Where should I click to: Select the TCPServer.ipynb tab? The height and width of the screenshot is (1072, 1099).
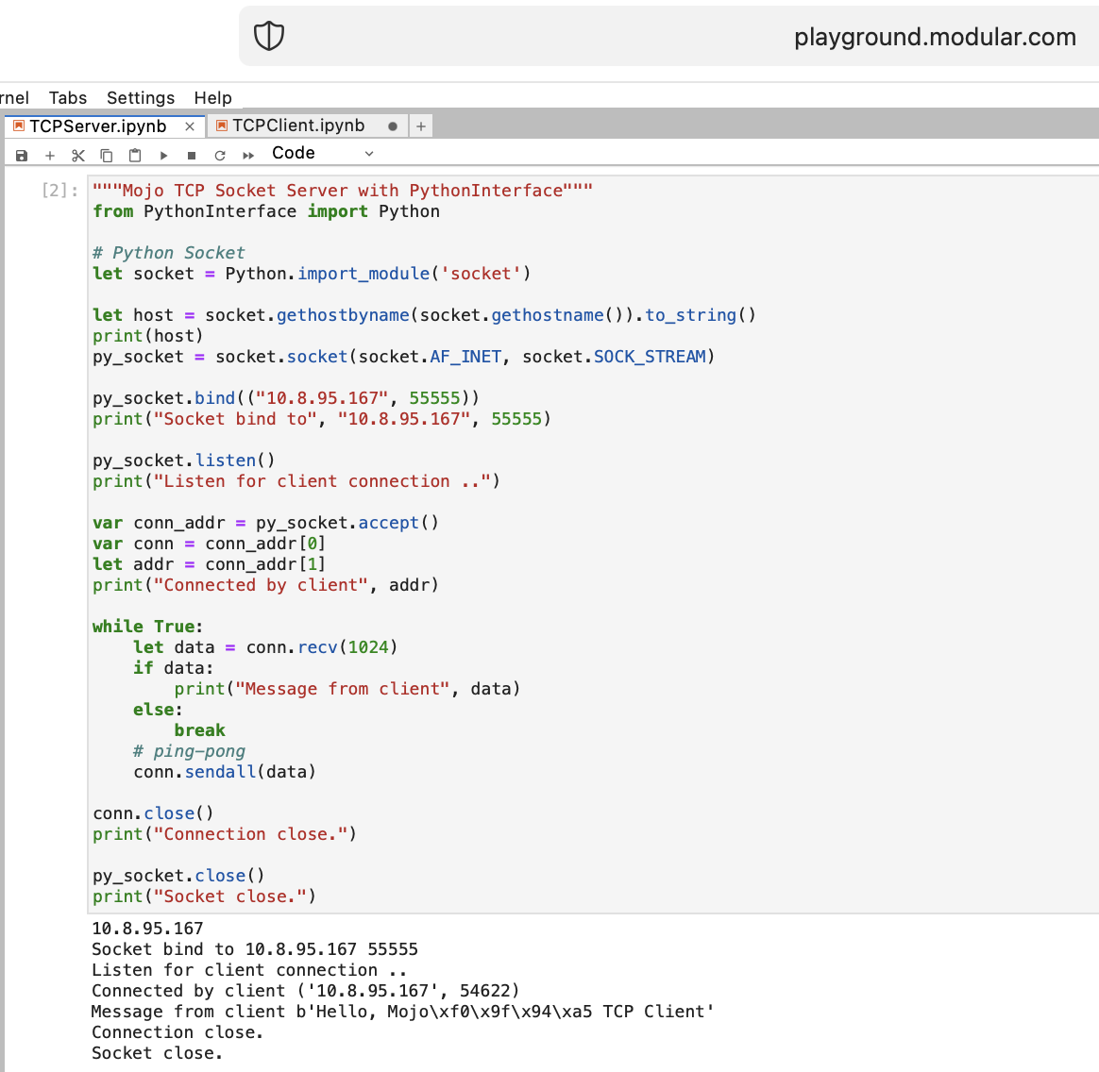coord(97,126)
